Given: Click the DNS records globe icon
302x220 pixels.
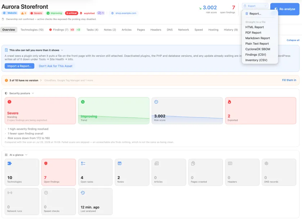Looking at the screenshot, I should 266,163.
